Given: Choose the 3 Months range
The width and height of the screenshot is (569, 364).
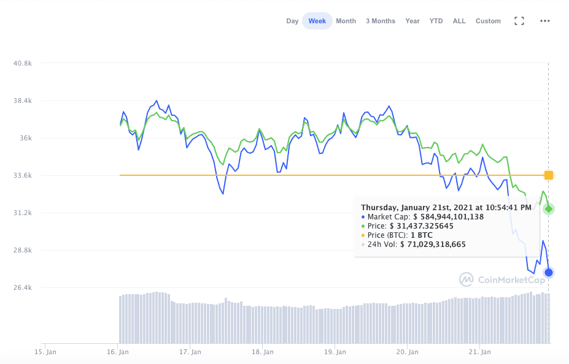Looking at the screenshot, I should point(381,21).
